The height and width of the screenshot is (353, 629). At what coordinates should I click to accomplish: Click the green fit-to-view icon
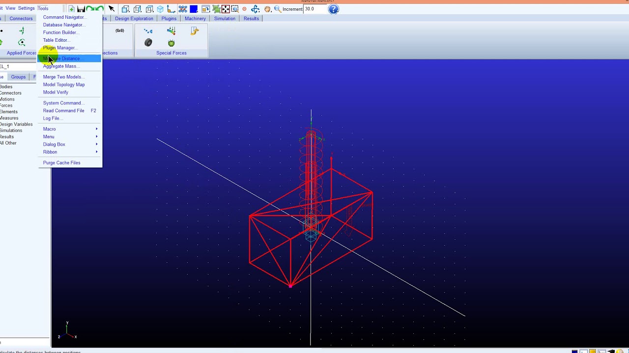pos(216,9)
